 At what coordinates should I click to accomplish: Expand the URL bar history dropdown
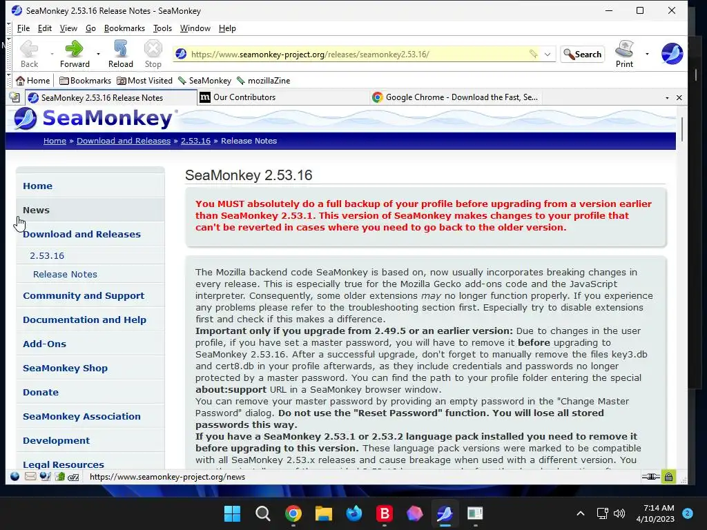tap(548, 54)
